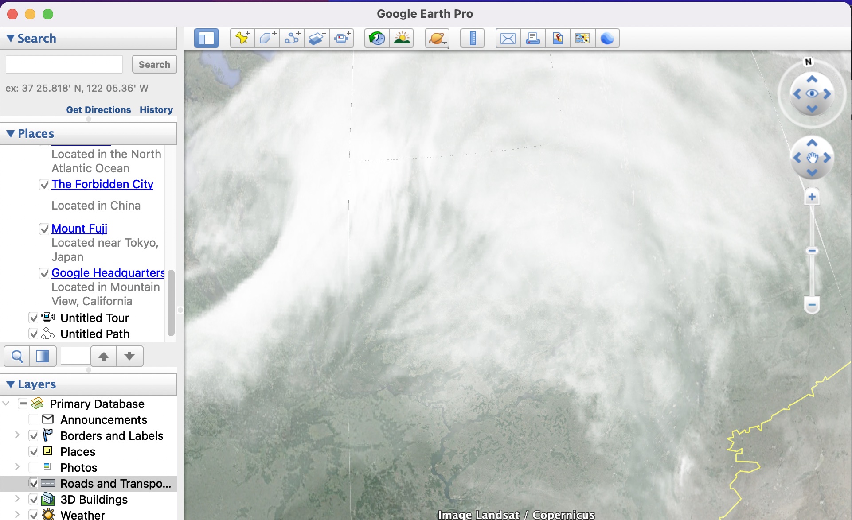The image size is (852, 520).
Task: Focus the search text field
Action: (64, 65)
